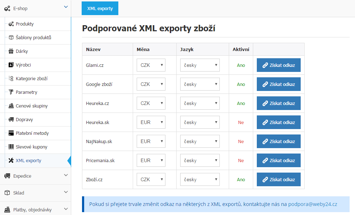Click the E-shop cubes icon

point(7,9)
